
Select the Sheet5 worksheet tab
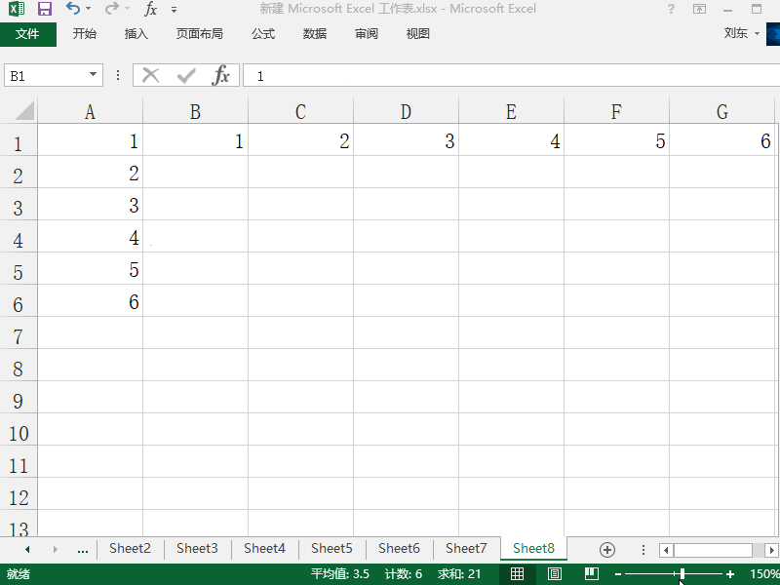[331, 548]
